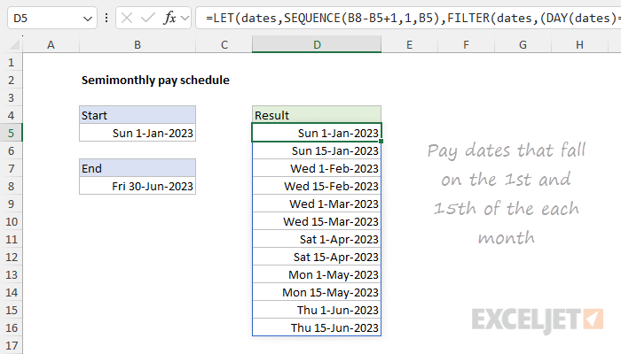Expand the Name Box dropdown arrow
Screen dimensions: 621x354
pos(88,19)
